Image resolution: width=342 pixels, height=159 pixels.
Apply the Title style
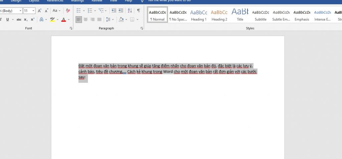coord(240,15)
